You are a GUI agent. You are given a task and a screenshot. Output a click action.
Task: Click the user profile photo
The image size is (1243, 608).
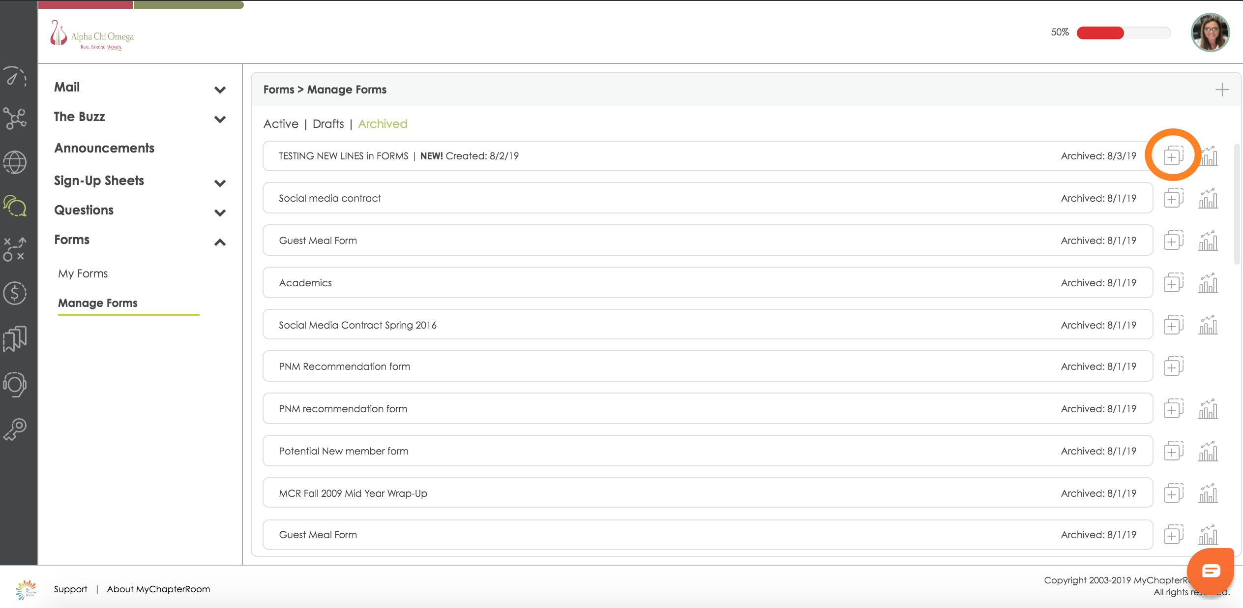(x=1210, y=33)
